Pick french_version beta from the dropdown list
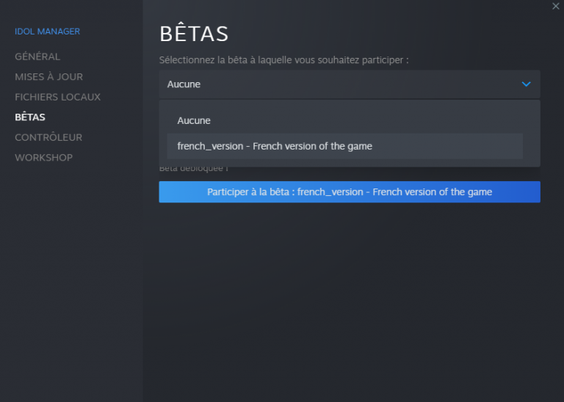564x402 pixels. pos(275,146)
